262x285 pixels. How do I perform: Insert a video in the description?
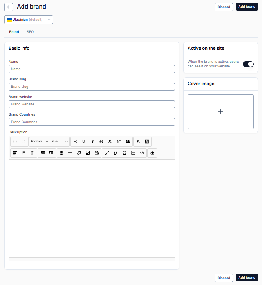[97, 153]
